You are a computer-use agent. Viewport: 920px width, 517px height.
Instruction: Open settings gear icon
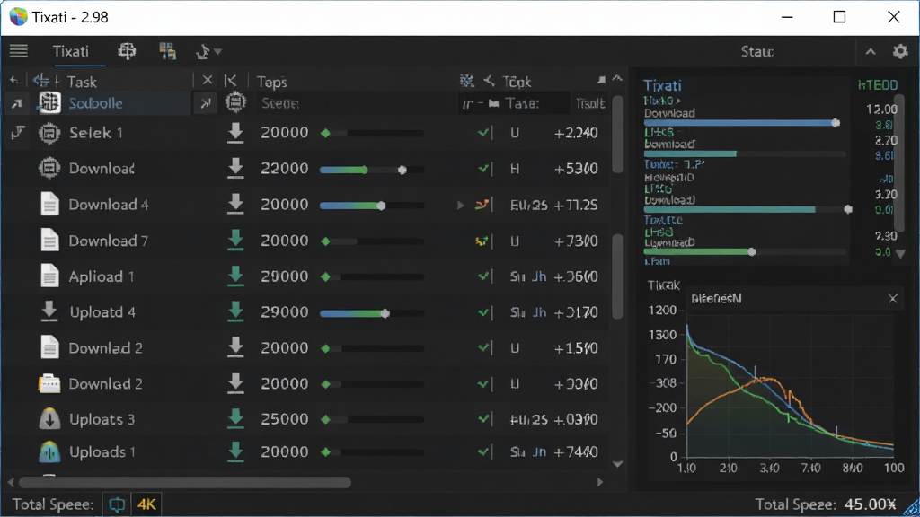click(900, 51)
